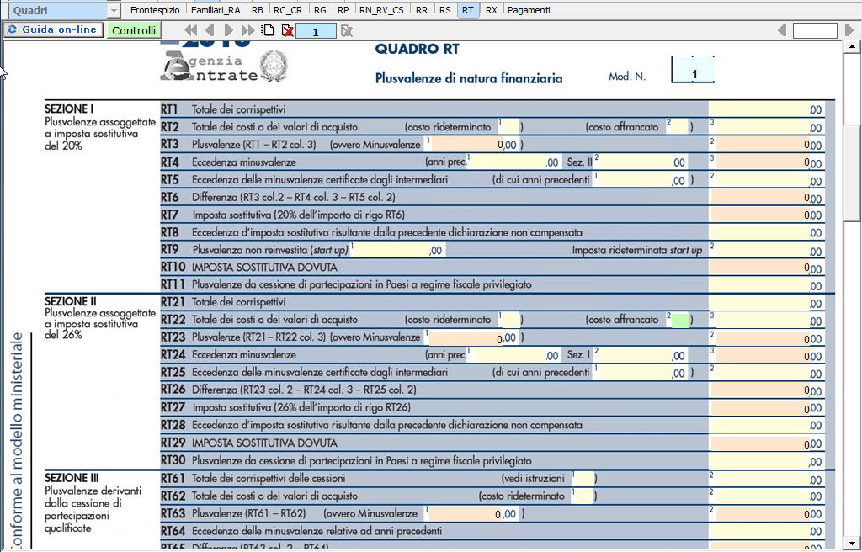The height and width of the screenshot is (552, 862).
Task: Click vertical scrollbar up arrow
Action: 852,47
